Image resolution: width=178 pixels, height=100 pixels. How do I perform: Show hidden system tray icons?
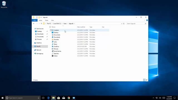click(x=153, y=98)
